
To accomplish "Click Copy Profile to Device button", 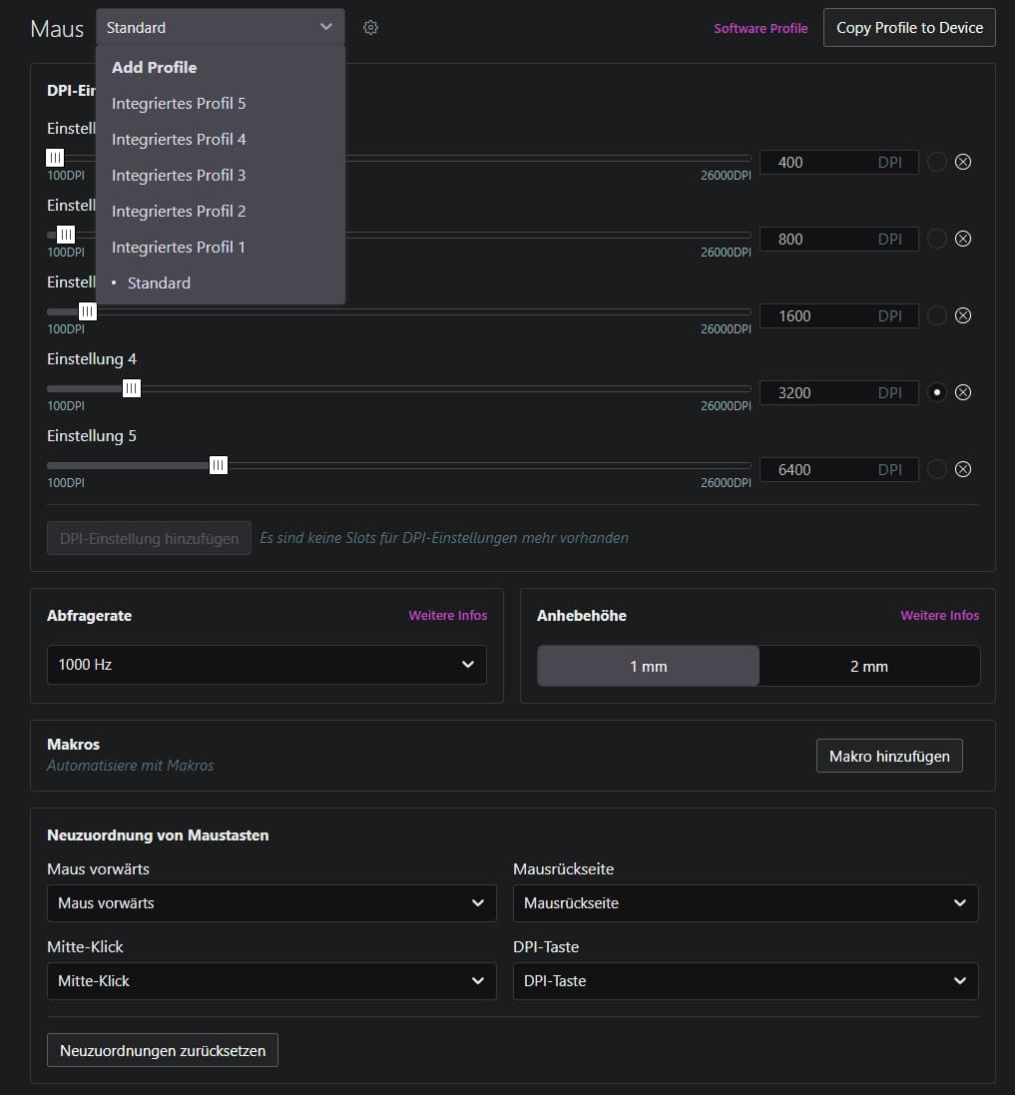I will click(x=909, y=28).
